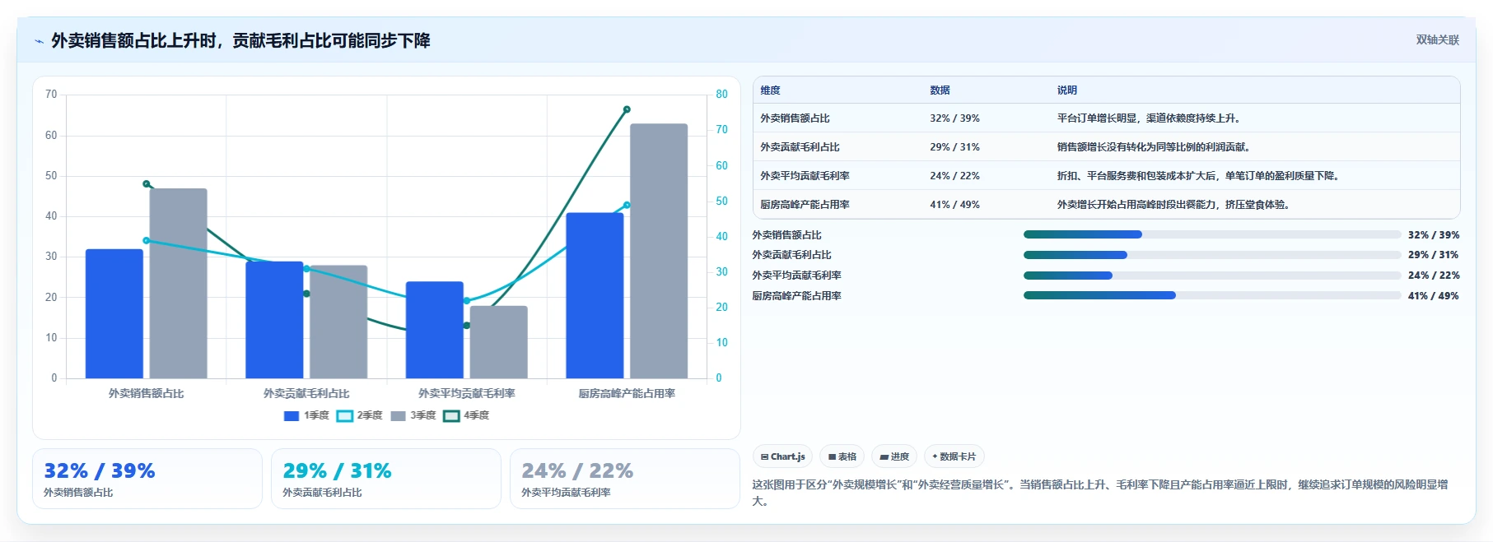Screen dimensions: 1493x542
Task: Click the gray 3季度 bar for 外卖贡献毛利占比
Action: pyautogui.click(x=338, y=322)
